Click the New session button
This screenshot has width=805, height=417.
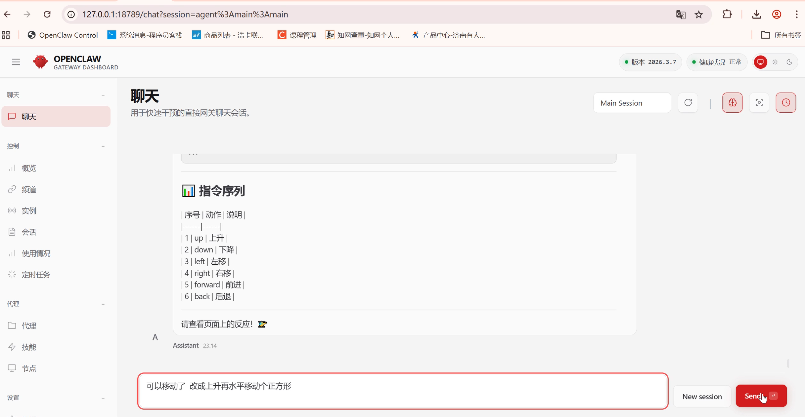tap(702, 397)
